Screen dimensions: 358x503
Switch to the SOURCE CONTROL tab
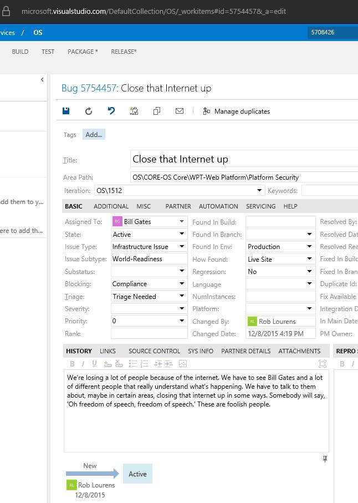tap(154, 351)
